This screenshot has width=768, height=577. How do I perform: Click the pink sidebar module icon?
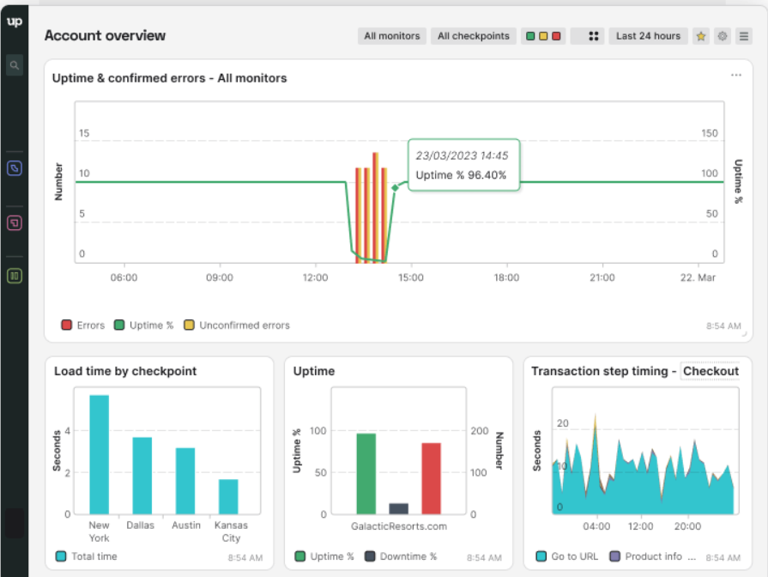14,222
